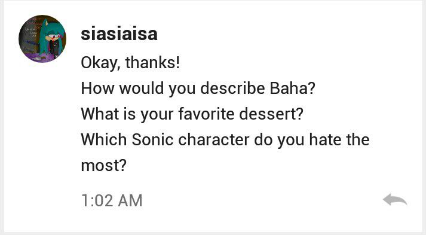Click the "What is your favorite dessert?" line
Screen dimensions: 426x235
(192, 114)
